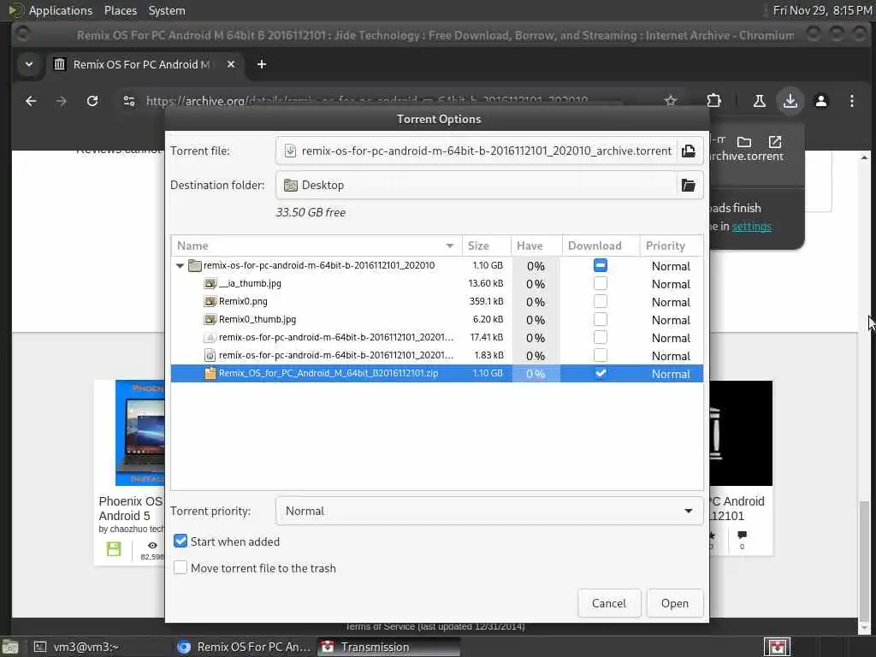Open the destination folder browse icon
Image resolution: width=876 pixels, height=657 pixels.
pyautogui.click(x=689, y=185)
